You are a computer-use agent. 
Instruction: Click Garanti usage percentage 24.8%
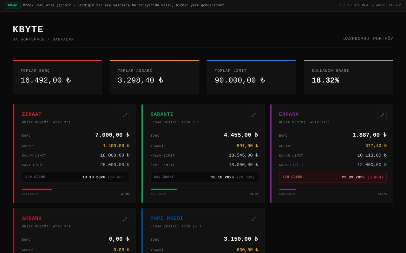click(x=254, y=194)
